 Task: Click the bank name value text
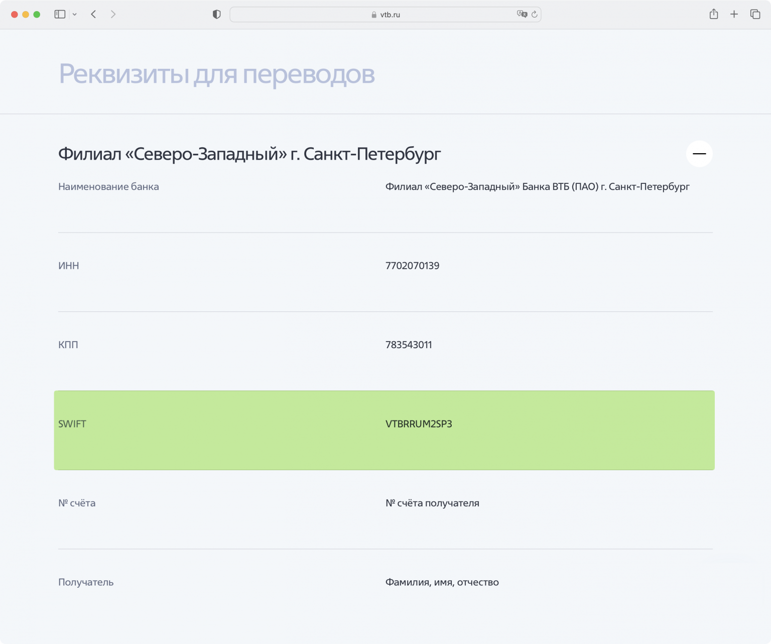pyautogui.click(x=537, y=187)
